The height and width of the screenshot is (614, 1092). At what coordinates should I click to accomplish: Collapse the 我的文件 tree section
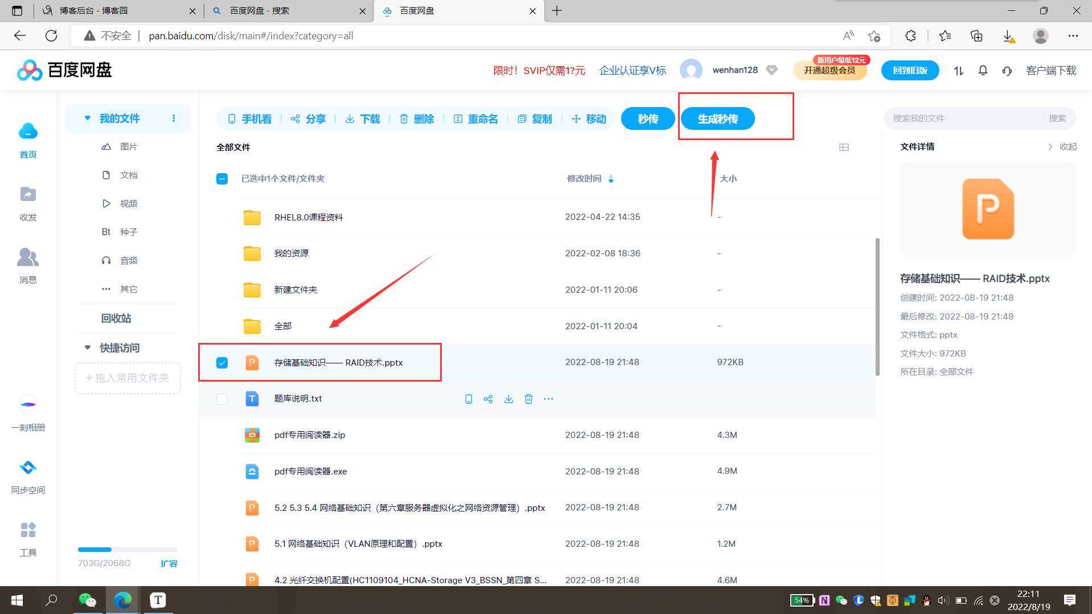[87, 118]
